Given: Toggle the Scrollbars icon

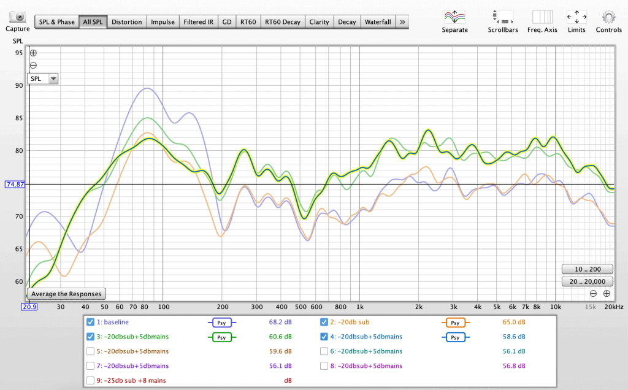Looking at the screenshot, I should point(502,17).
